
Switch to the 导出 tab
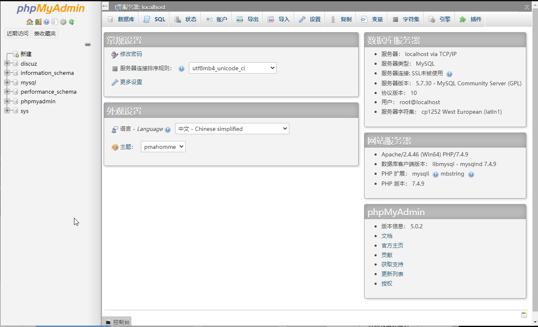pyautogui.click(x=247, y=19)
